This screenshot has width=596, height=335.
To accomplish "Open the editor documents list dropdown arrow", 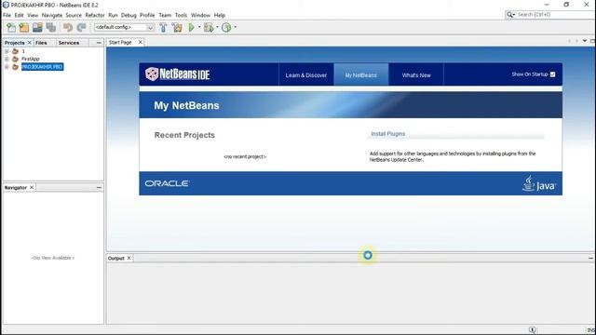I will [585, 41].
